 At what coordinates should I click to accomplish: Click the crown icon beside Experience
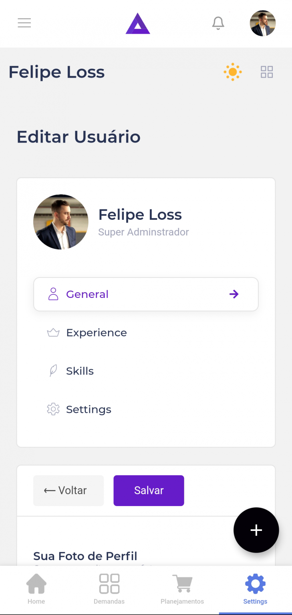pyautogui.click(x=53, y=333)
